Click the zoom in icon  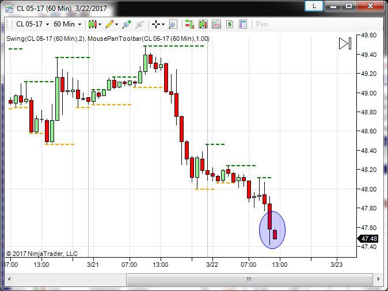127,24
